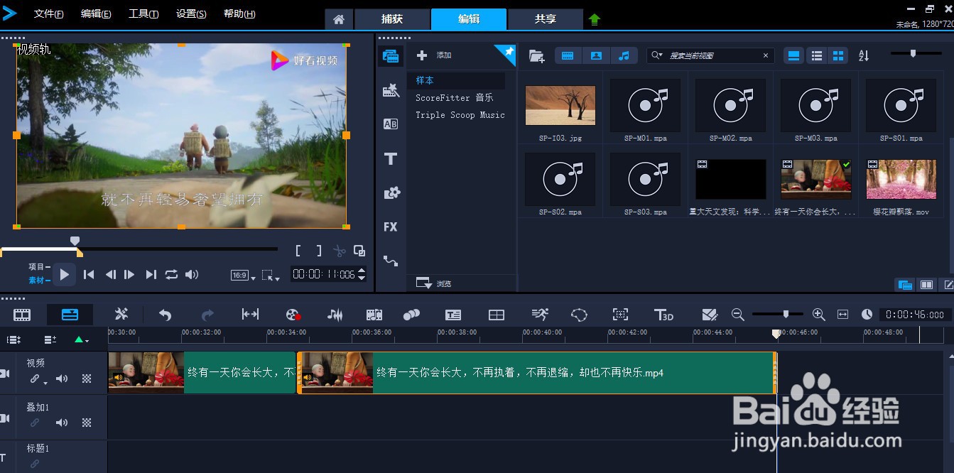This screenshot has width=954, height=473.
Task: Switch preview to 项目 mode
Action: click(x=39, y=266)
